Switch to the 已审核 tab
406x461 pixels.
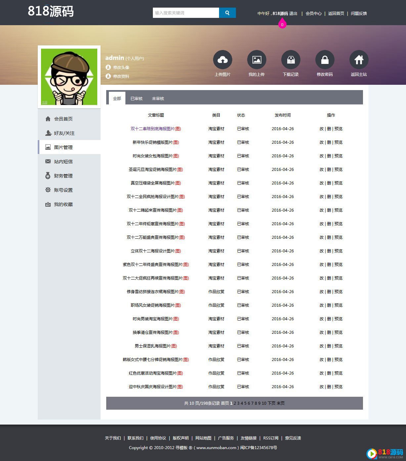coord(136,98)
